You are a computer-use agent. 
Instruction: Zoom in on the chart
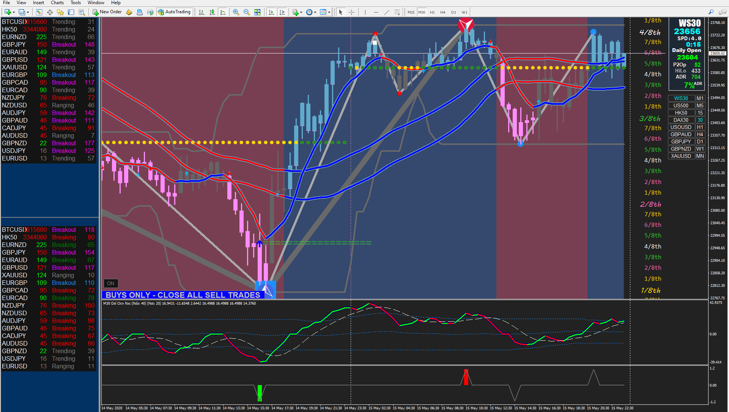coord(236,12)
